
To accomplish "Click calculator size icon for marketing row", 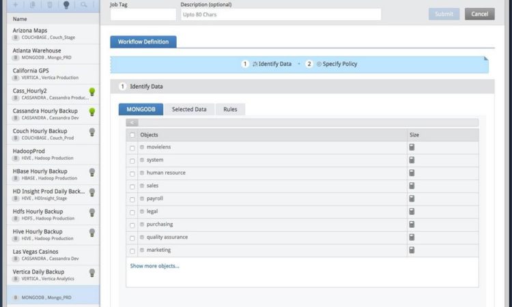I will (412, 250).
